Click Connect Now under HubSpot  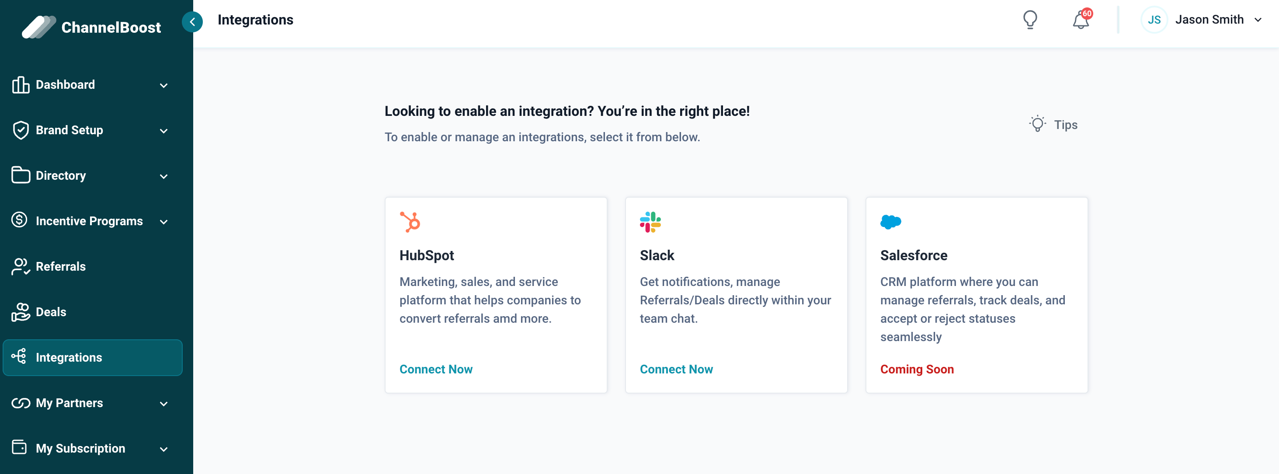[x=435, y=369]
